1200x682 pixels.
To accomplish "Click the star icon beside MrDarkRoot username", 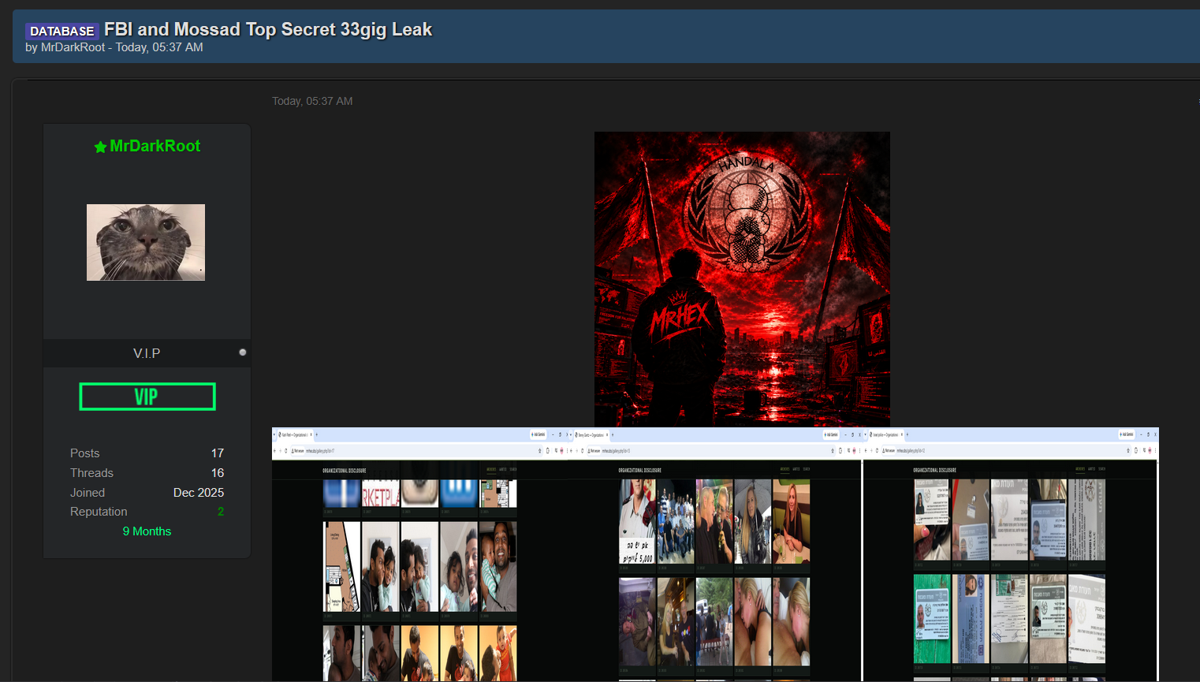I will (x=100, y=147).
